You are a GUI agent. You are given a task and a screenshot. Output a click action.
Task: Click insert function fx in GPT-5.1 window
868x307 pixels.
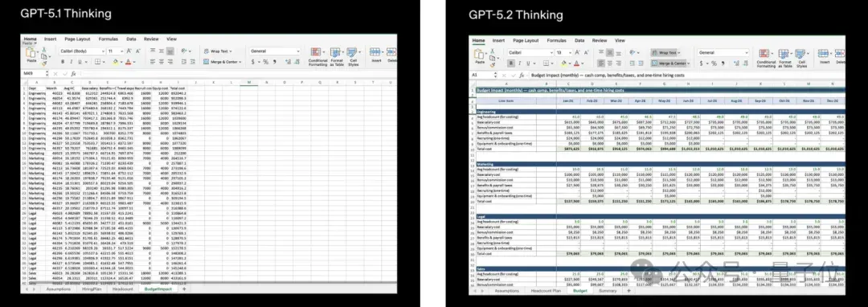(x=73, y=74)
